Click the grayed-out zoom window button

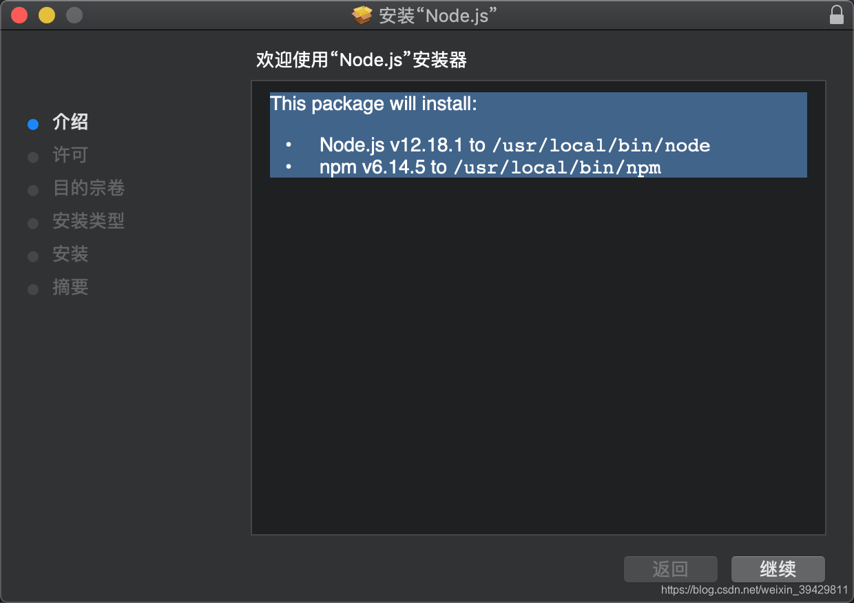74,15
